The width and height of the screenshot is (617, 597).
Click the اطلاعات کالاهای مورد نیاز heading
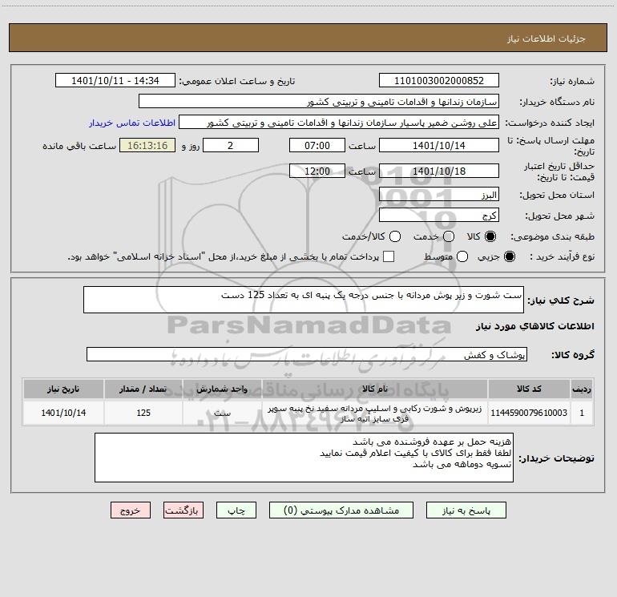coord(534,326)
